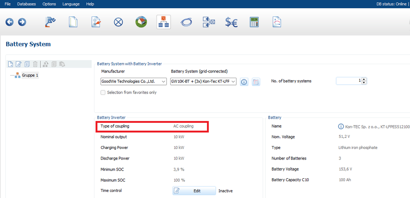Select Gruppe 1 in the tree

30,75
